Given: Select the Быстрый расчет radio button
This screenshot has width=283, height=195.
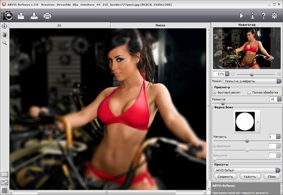Looking at the screenshot, I should coord(215,93).
